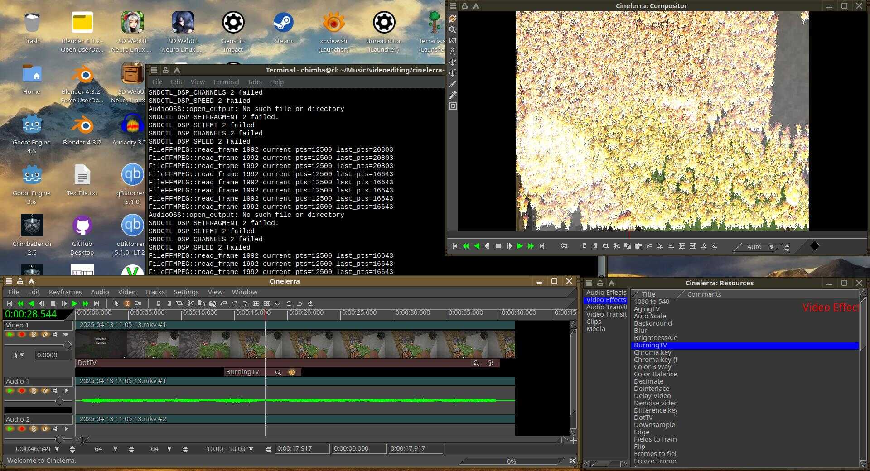Screen dimensions: 870x471
Task: Select the zoom magnifier tool in Compositor
Action: 452,30
